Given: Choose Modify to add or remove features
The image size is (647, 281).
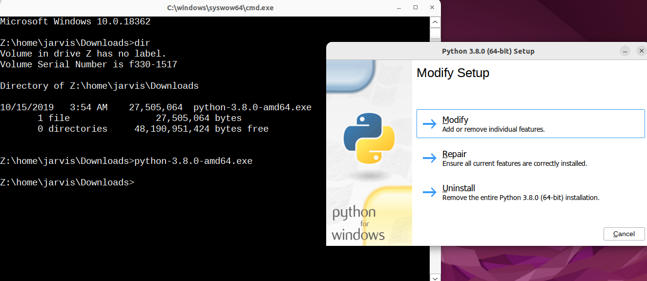Looking at the screenshot, I should tap(531, 124).
